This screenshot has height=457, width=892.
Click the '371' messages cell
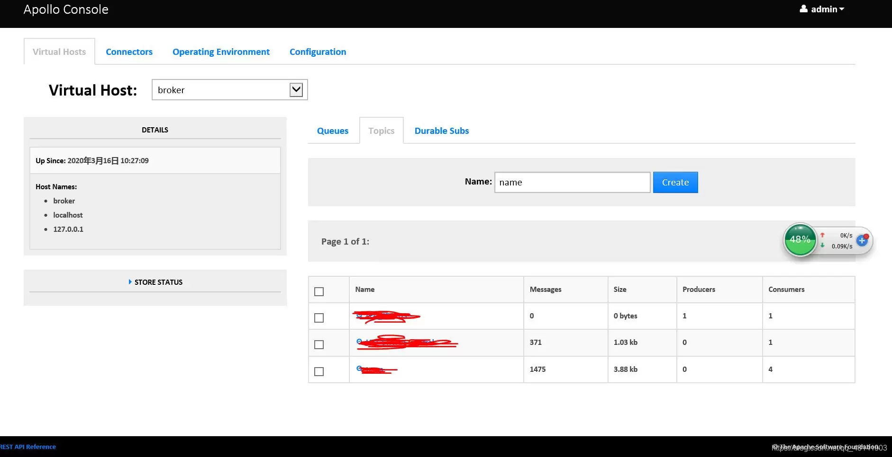point(536,342)
